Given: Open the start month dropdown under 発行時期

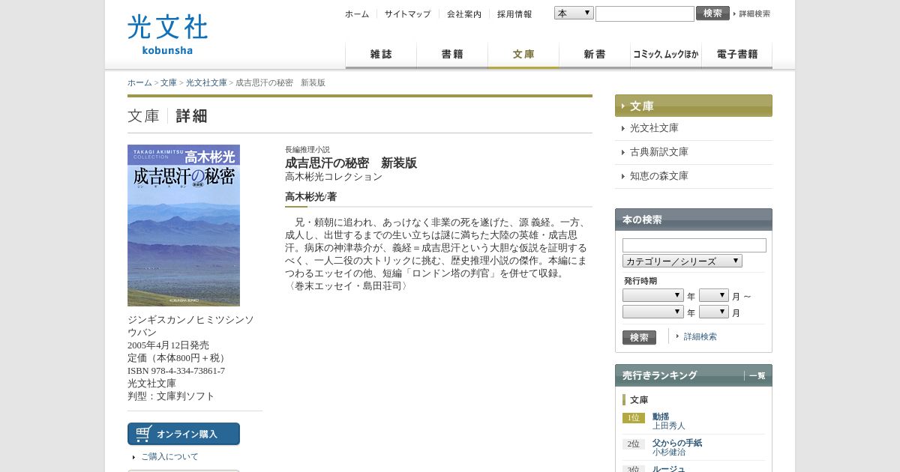Looking at the screenshot, I should point(714,295).
